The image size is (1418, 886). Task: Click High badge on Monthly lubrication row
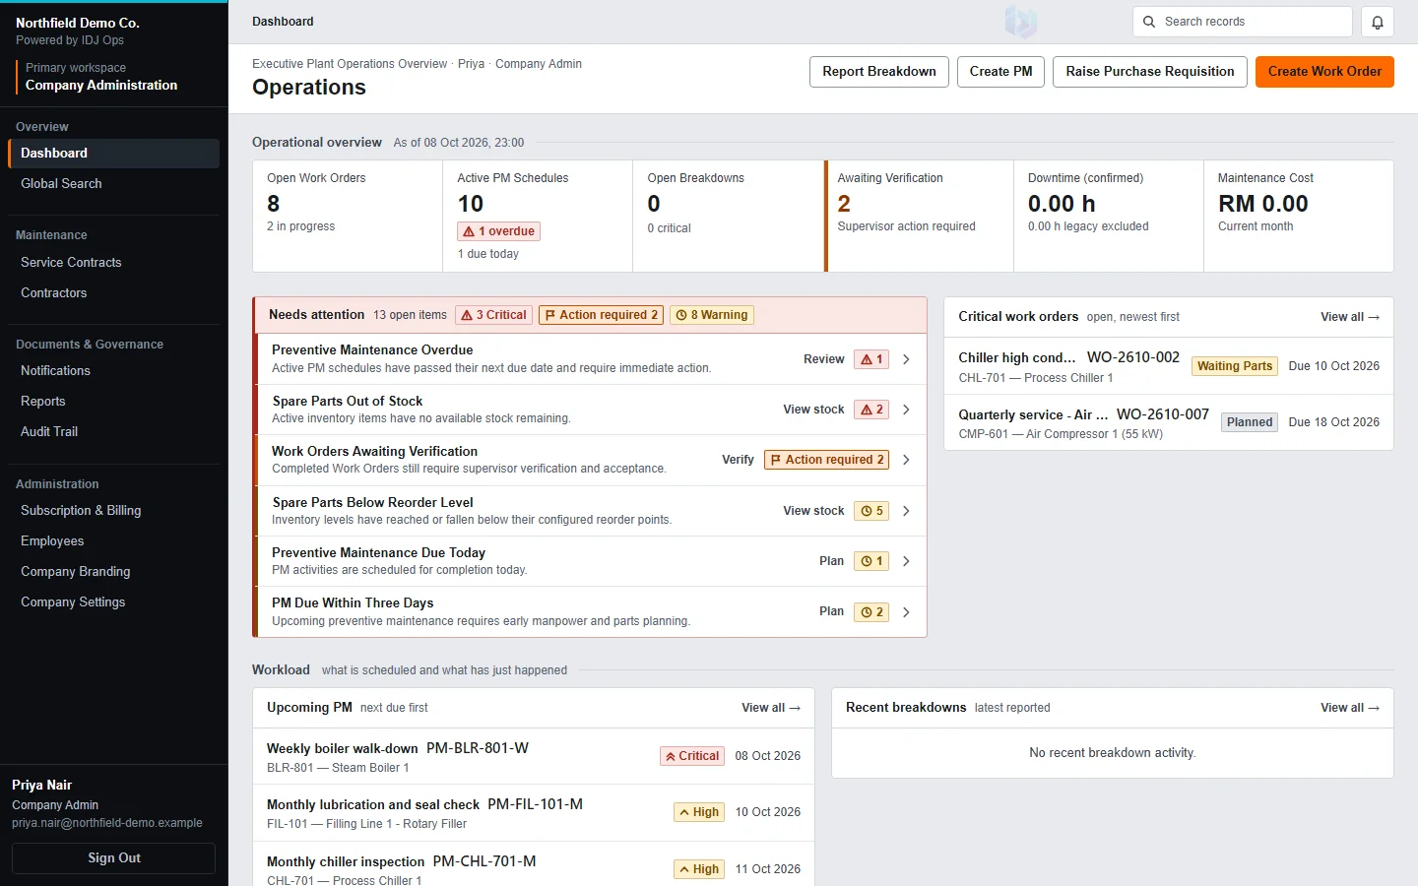pyautogui.click(x=699, y=812)
